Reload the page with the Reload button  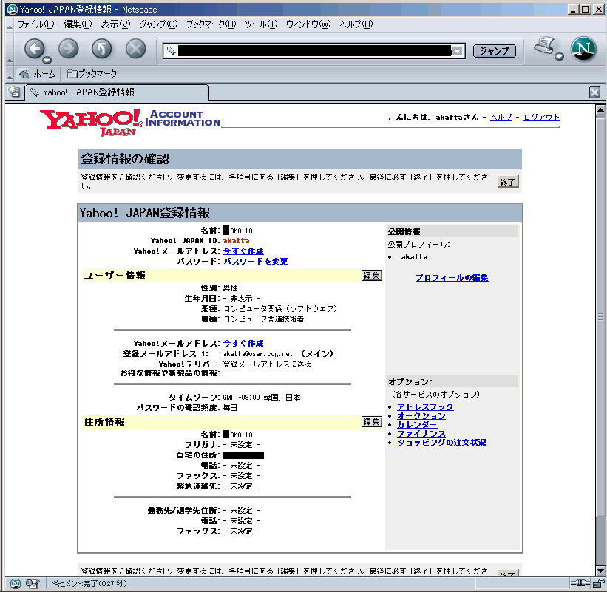pyautogui.click(x=102, y=49)
